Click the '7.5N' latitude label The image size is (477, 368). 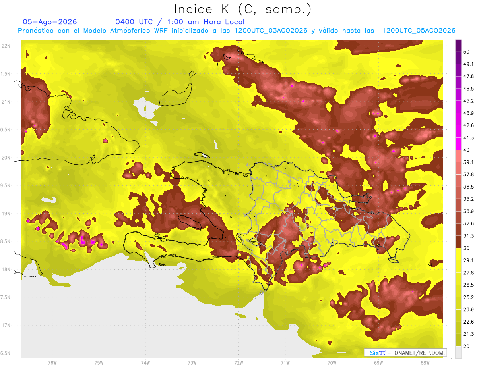click(6, 297)
